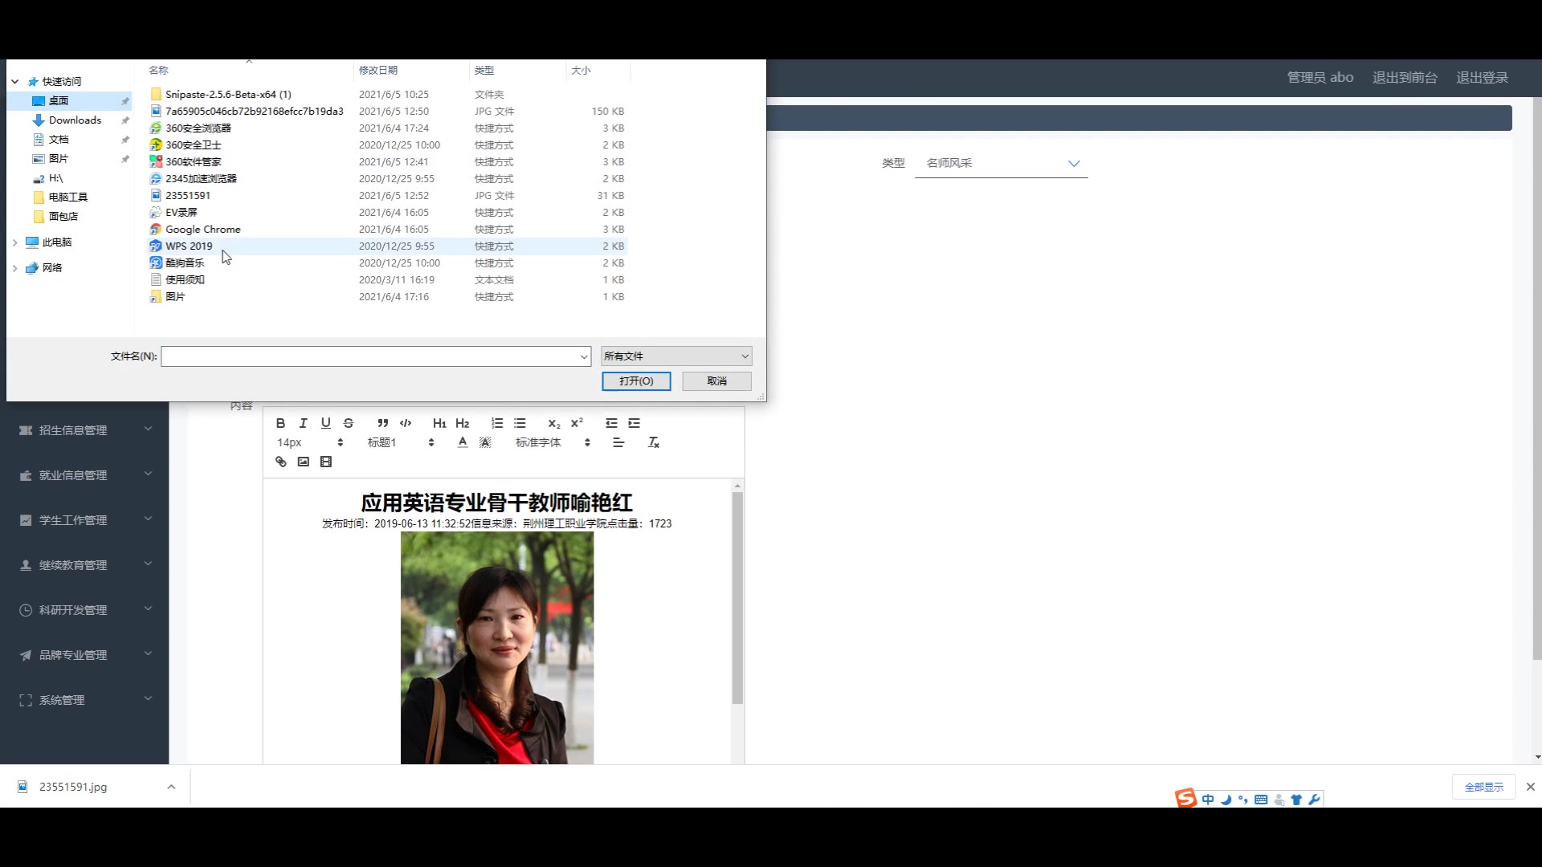Insert a blockquote
This screenshot has height=867, width=1542.
(383, 423)
